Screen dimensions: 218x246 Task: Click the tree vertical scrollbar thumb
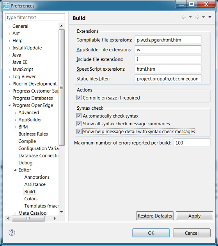[62, 87]
